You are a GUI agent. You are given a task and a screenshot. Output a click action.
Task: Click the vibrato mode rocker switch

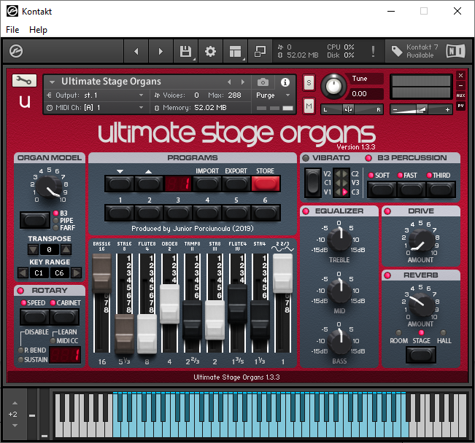(x=312, y=183)
